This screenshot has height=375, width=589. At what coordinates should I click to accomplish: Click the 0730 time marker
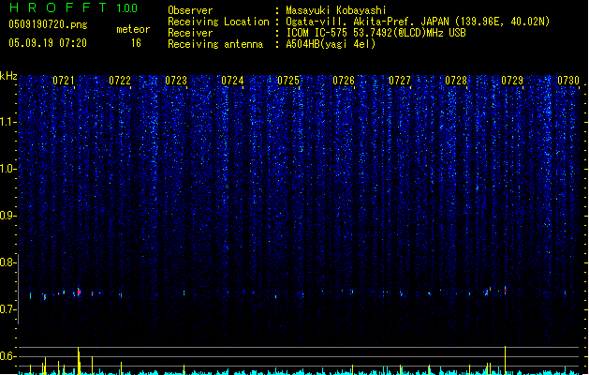pos(568,81)
